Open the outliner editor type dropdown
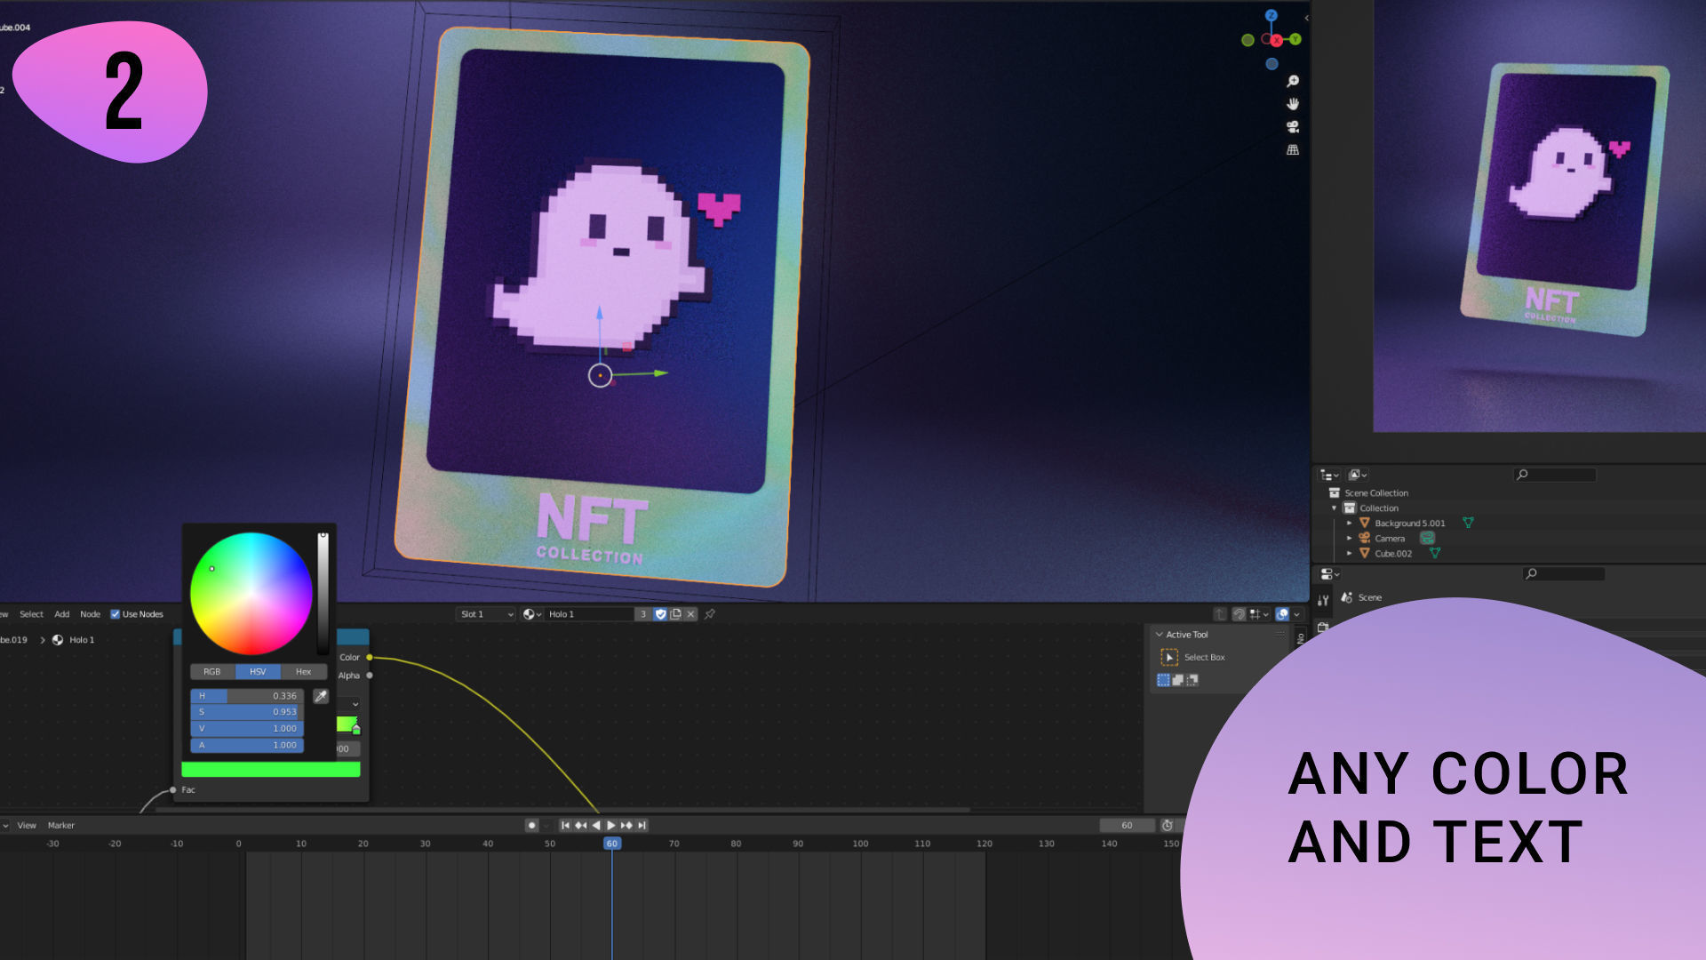 point(1329,475)
